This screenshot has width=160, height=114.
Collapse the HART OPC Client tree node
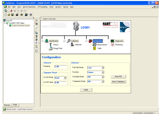coord(4,23)
